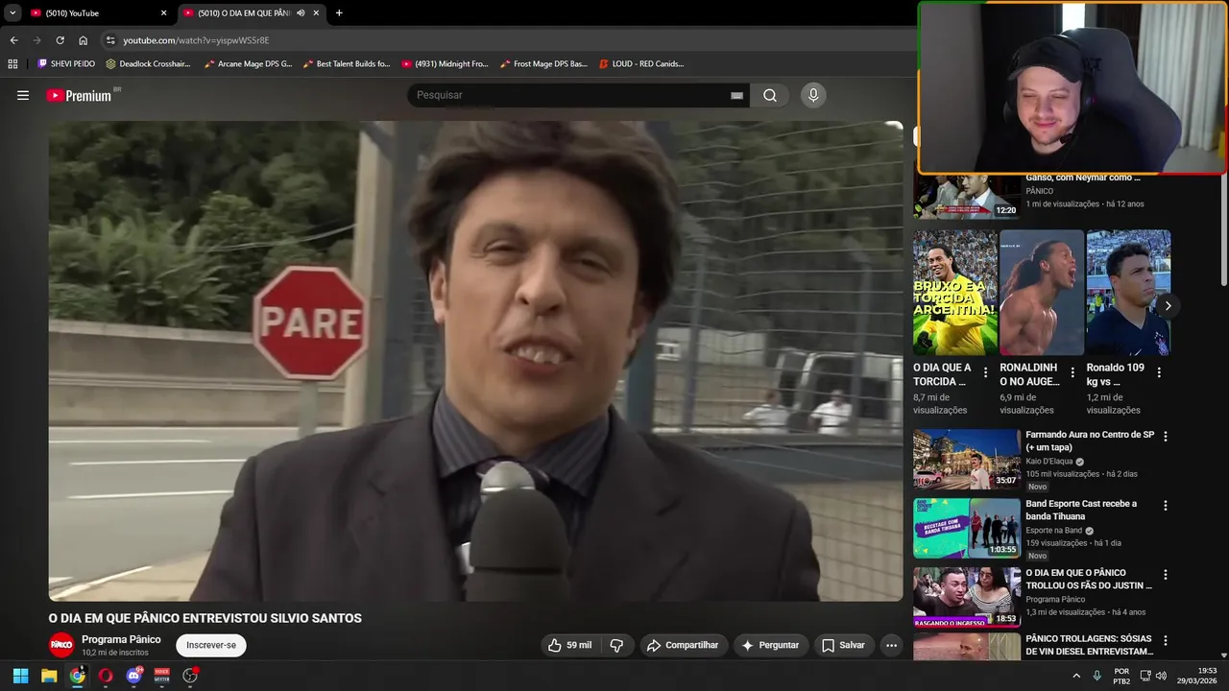Subscribe using Inscrever-se button
The height and width of the screenshot is (691, 1229).
pos(211,645)
